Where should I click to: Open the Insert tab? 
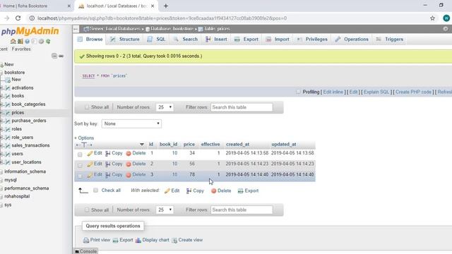tap(216, 40)
